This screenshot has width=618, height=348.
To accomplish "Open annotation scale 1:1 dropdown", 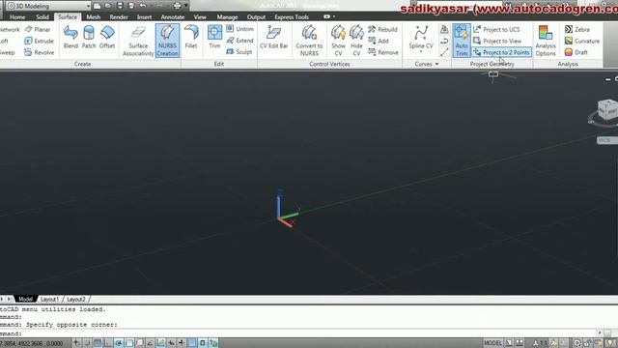I will pos(540,343).
